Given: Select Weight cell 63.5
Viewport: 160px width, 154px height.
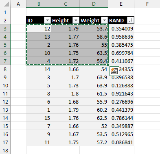Looking at the screenshot, I should pyautogui.click(x=94, y=53).
